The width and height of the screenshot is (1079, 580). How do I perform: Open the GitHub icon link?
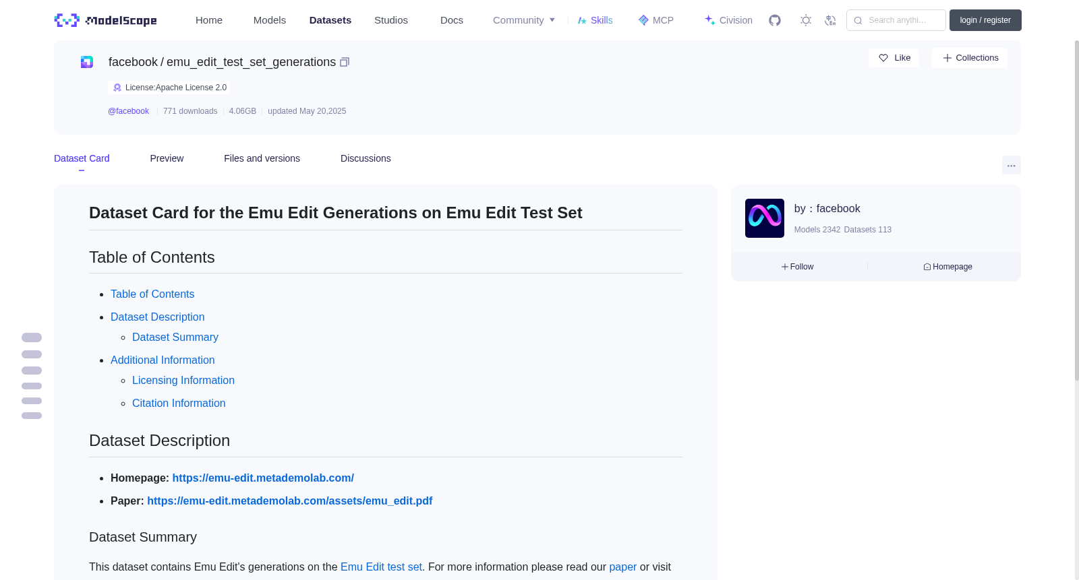pos(775,20)
